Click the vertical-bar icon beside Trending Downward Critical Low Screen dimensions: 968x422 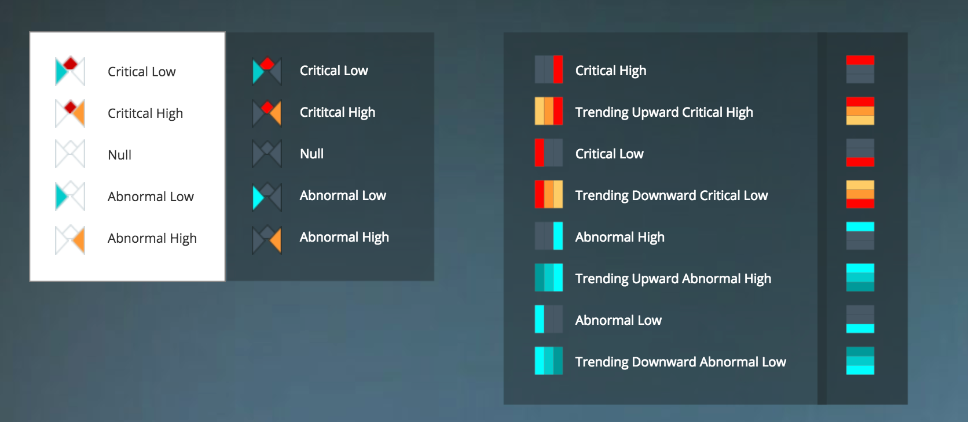[549, 194]
